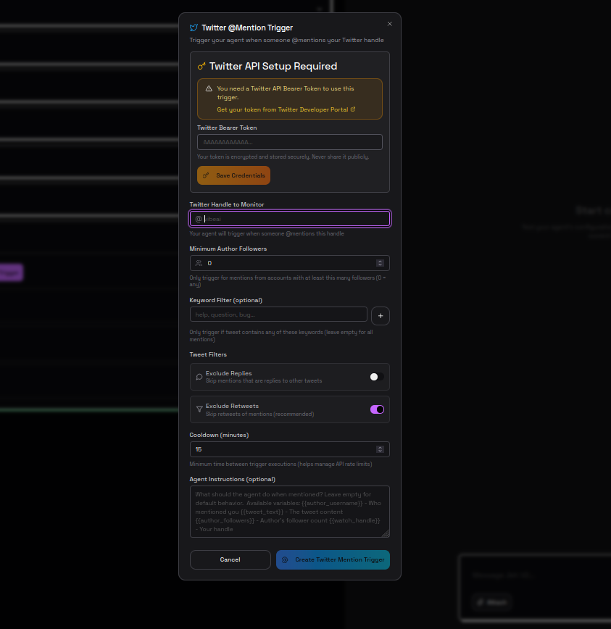Click the external link icon after Developer Portal

(x=353, y=109)
